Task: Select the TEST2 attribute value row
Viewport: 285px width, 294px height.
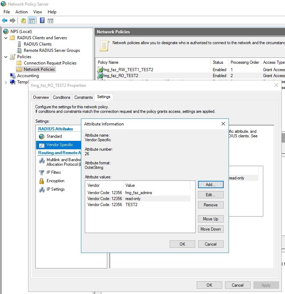Action: [131, 205]
